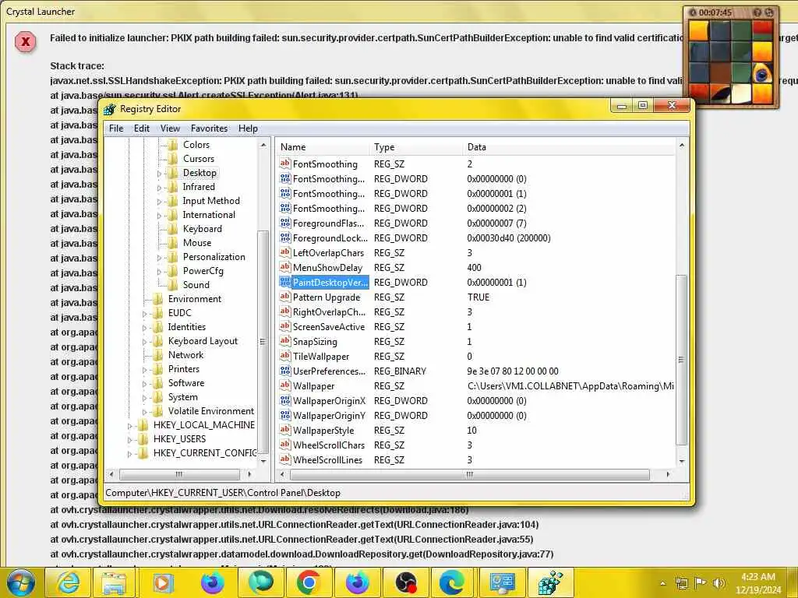Viewport: 798px width, 598px height.
Task: Click the MenuShowDelay string value icon
Action: click(285, 267)
